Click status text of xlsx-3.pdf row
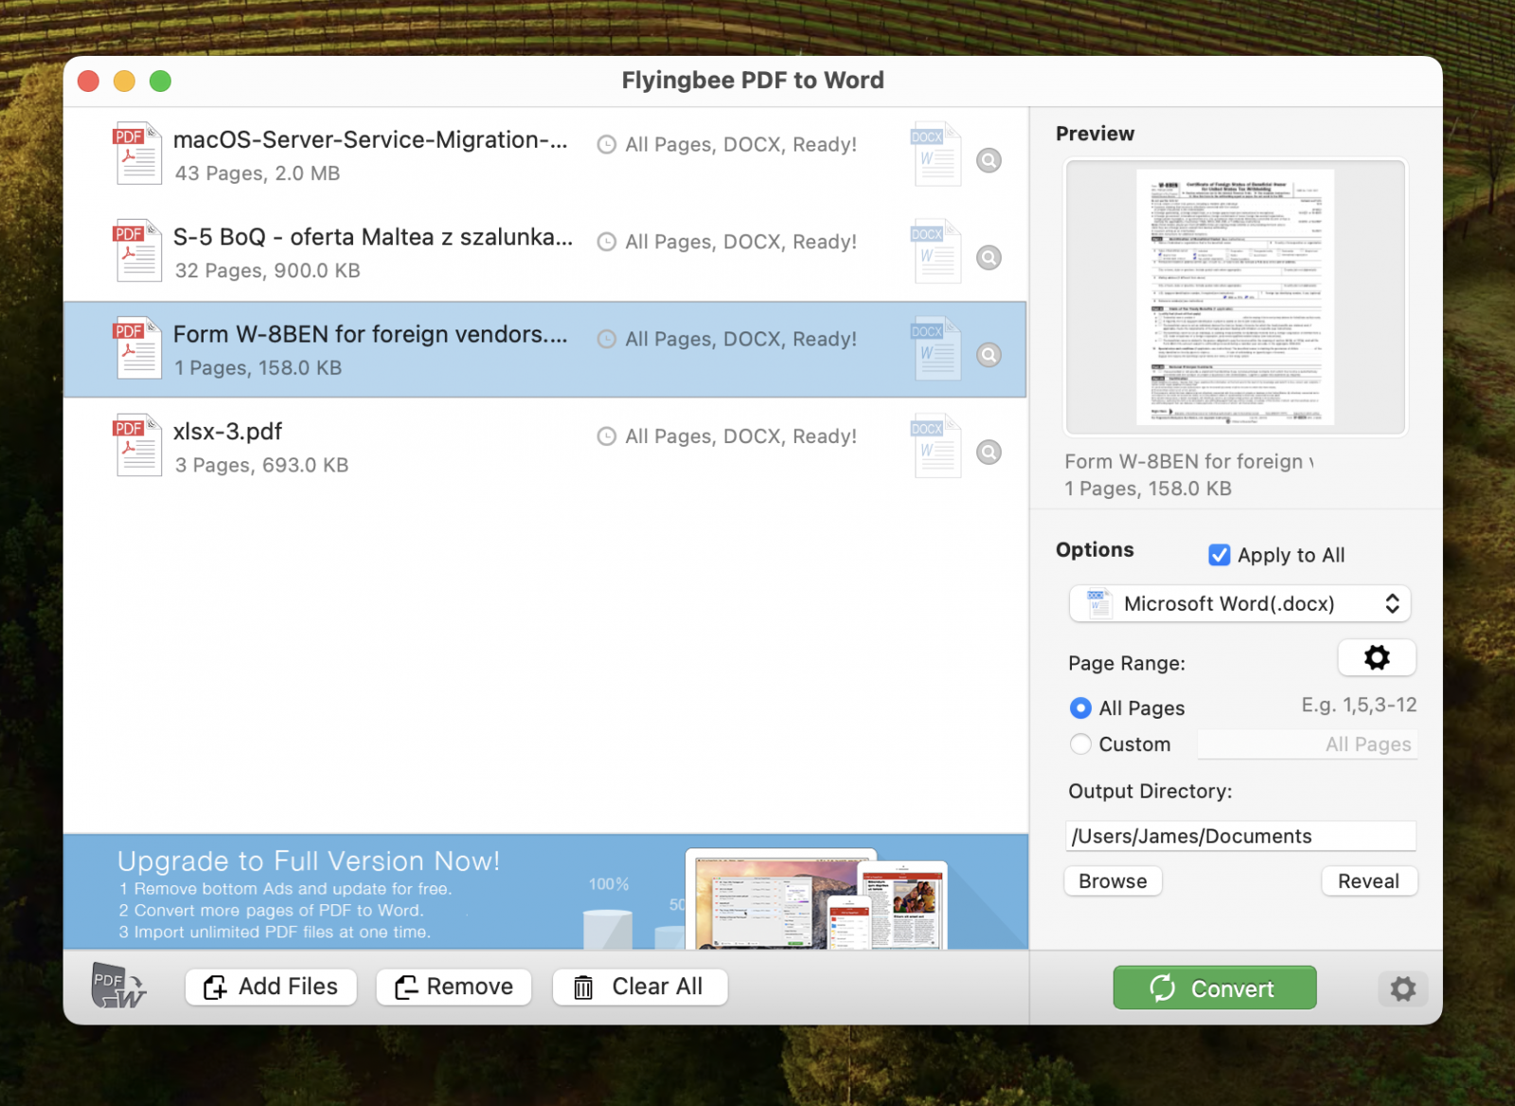The image size is (1515, 1106). (740, 437)
